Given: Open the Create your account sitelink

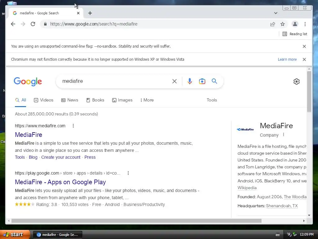Looking at the screenshot, I should 61,157.
